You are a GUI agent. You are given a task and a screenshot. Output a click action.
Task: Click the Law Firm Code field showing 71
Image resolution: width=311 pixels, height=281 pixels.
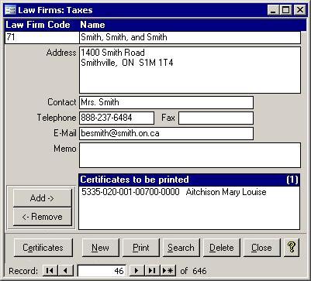point(42,37)
